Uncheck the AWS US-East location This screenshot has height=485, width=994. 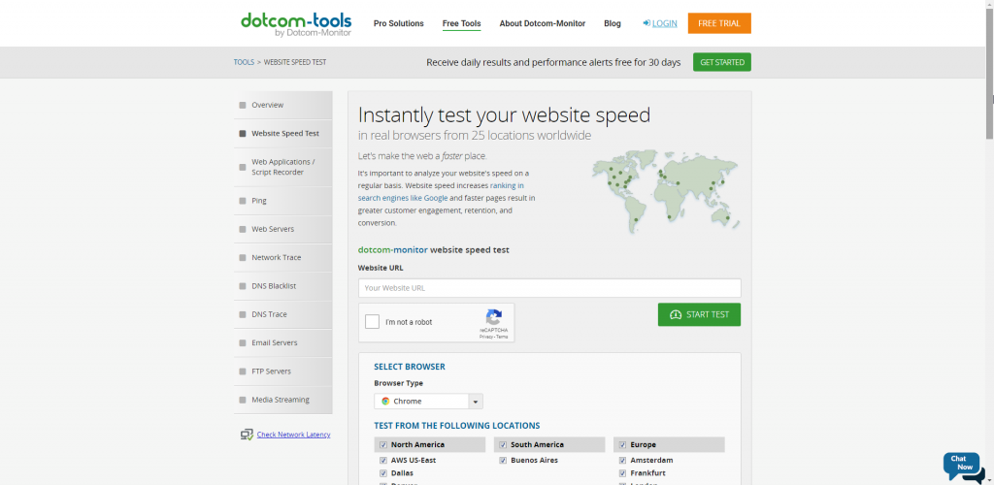(382, 461)
